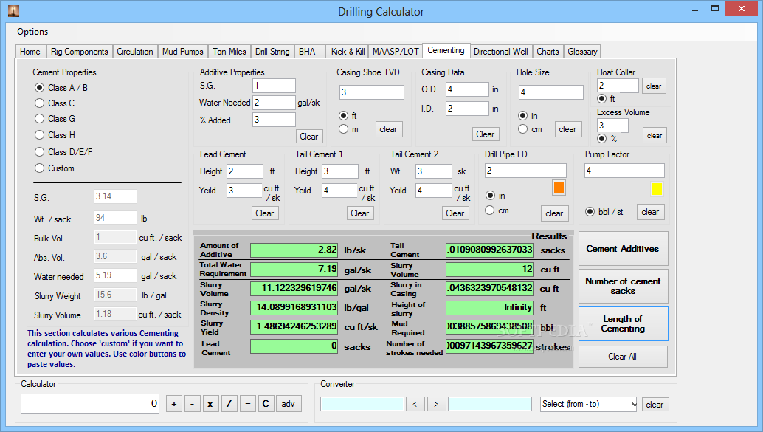
Task: Click the Cement Additives button
Action: tap(623, 248)
